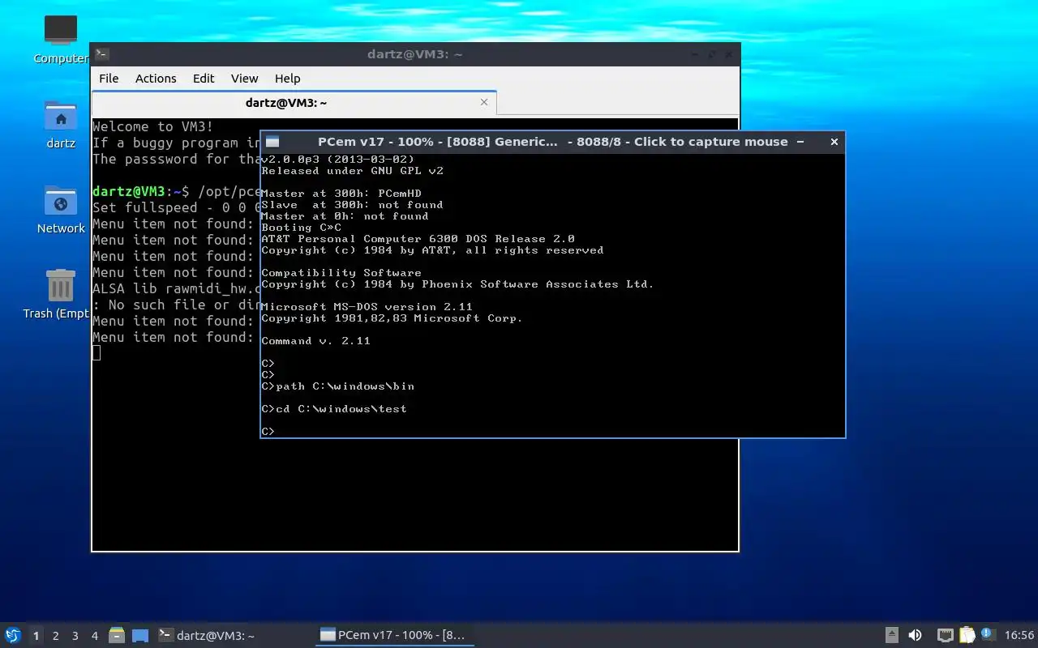Switch to workspace 1
This screenshot has width=1038, height=648.
tap(36, 636)
